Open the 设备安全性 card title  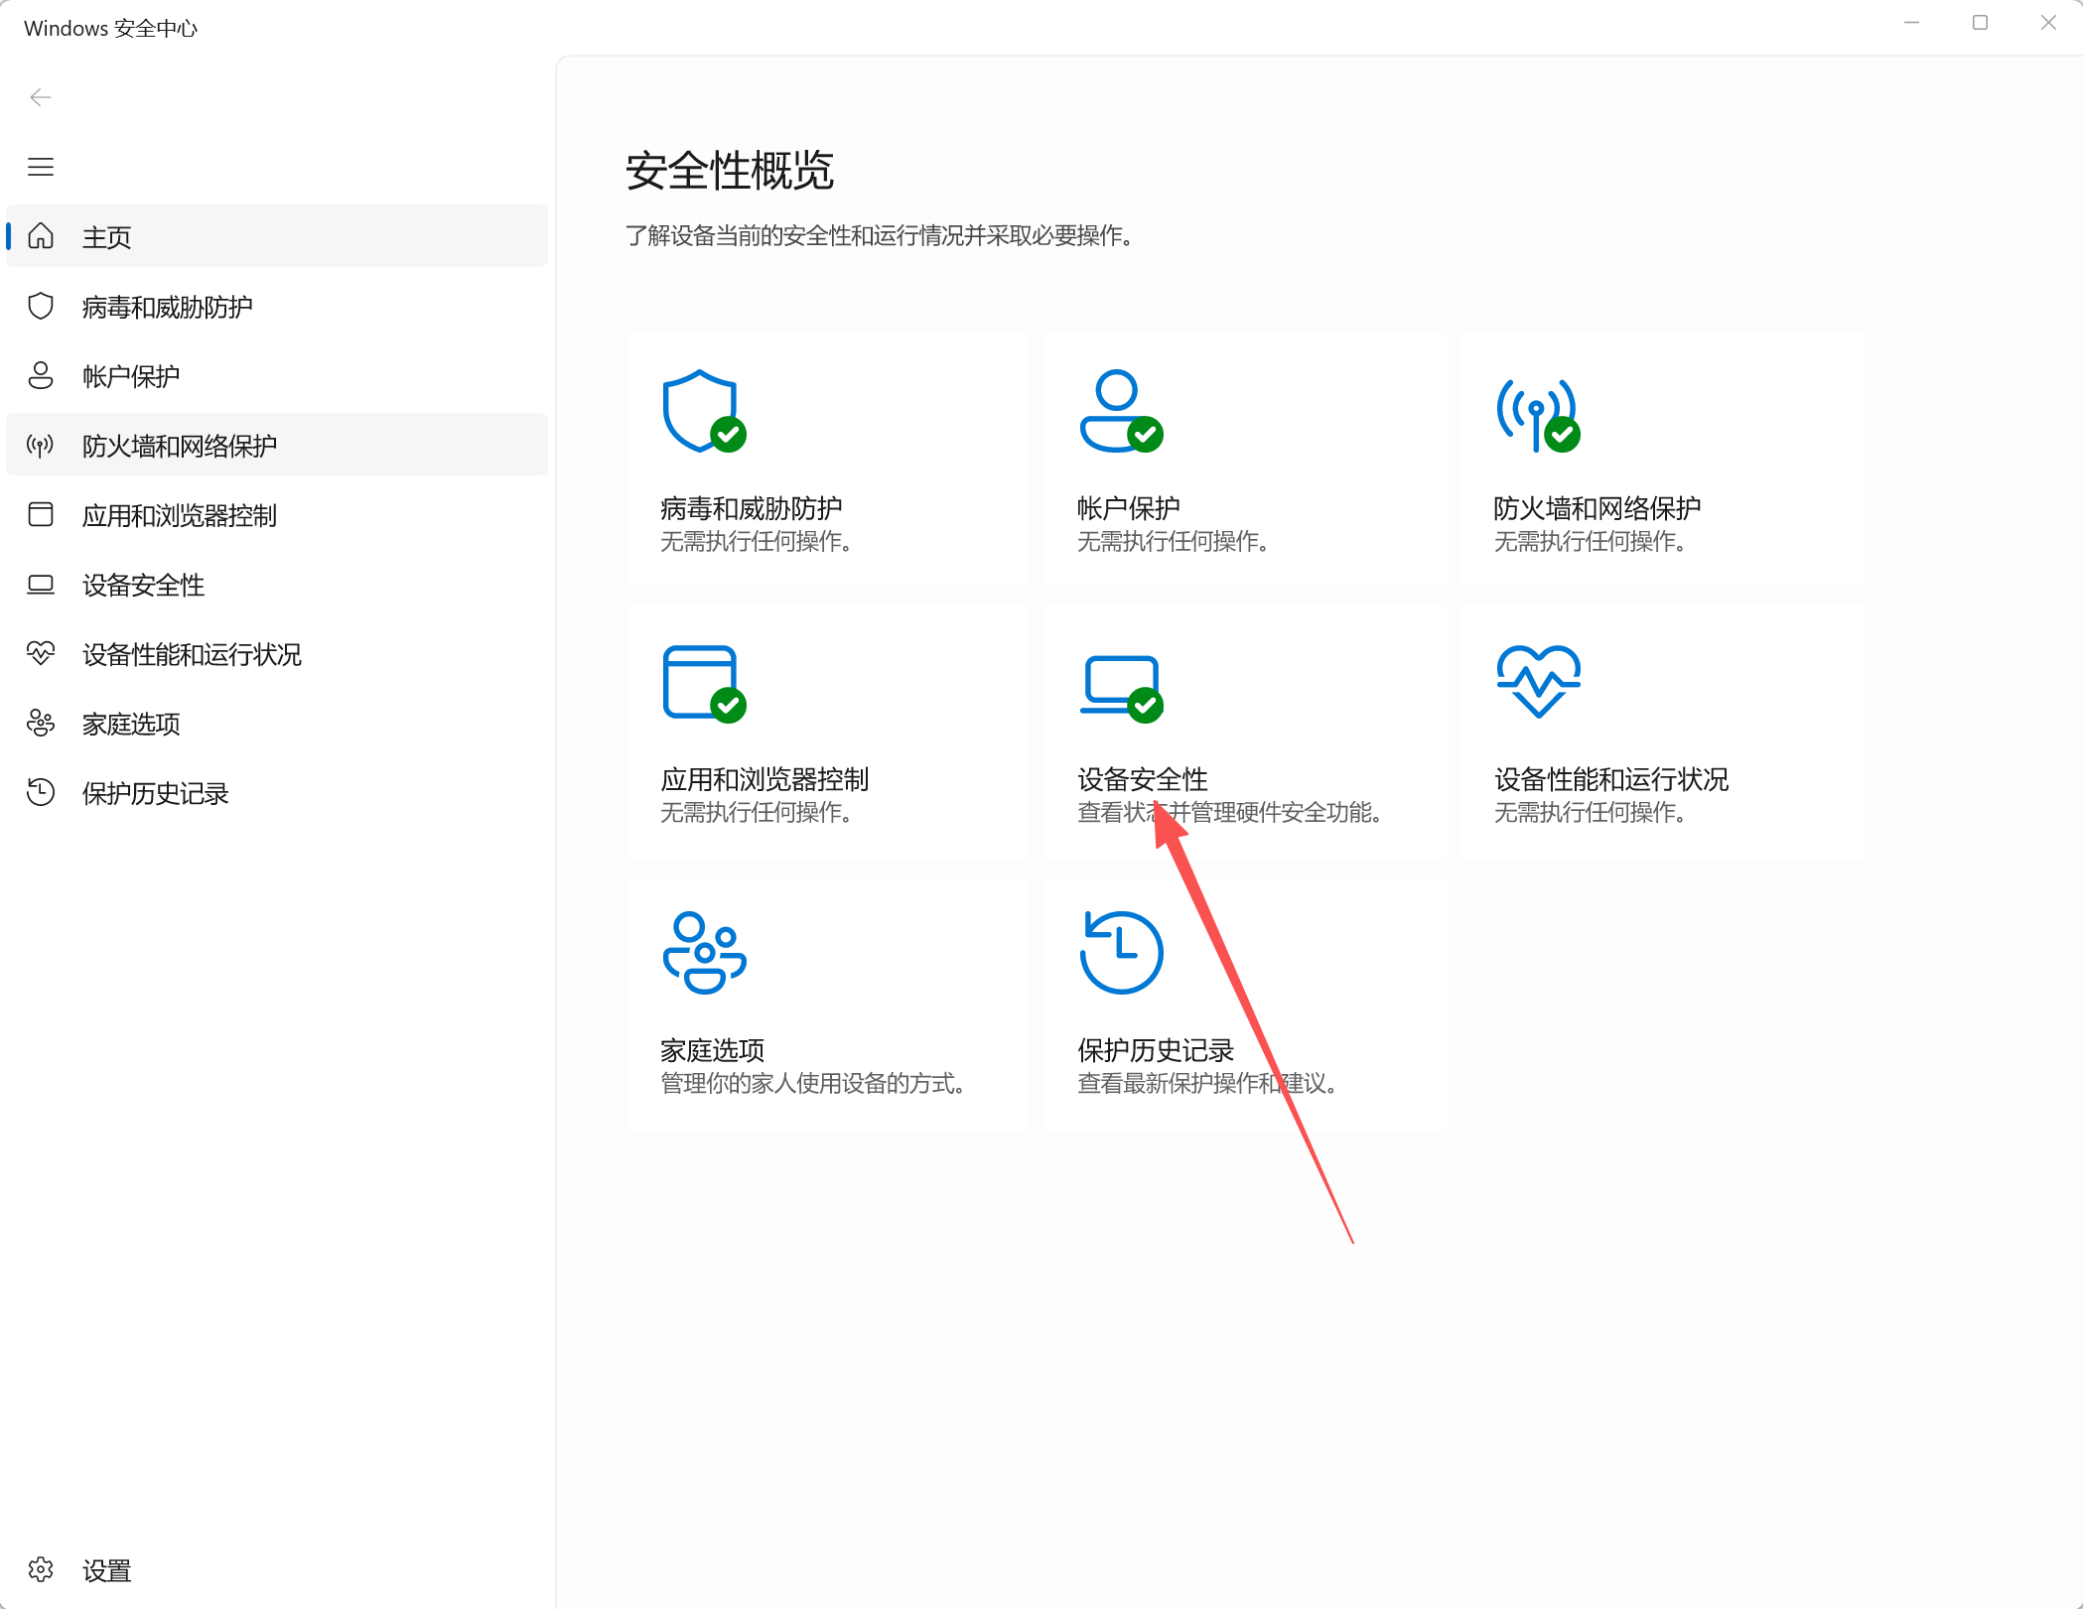(1143, 779)
